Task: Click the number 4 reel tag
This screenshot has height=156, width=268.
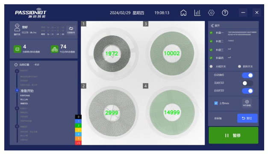Action: pos(146,86)
